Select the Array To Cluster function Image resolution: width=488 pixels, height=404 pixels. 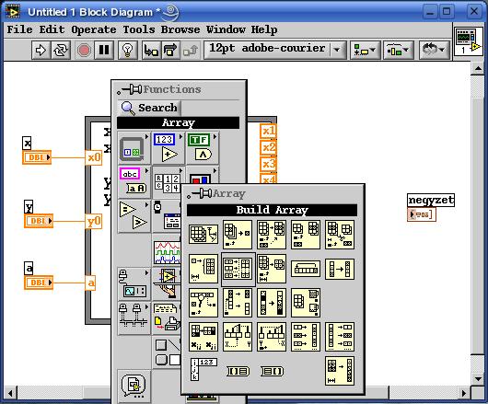coord(238,372)
